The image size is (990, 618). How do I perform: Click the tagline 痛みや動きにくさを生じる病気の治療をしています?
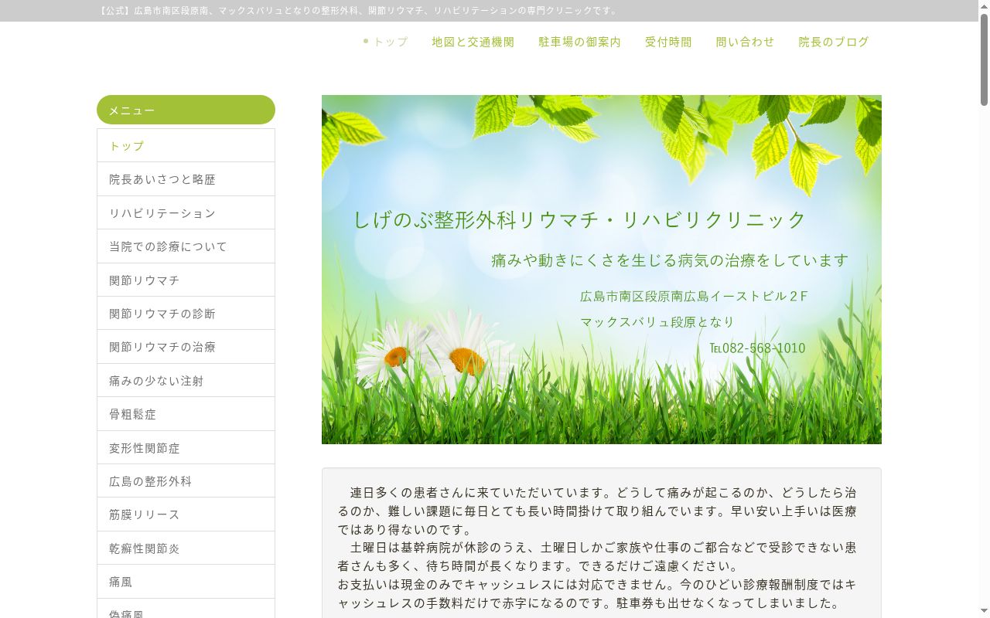[x=670, y=260]
